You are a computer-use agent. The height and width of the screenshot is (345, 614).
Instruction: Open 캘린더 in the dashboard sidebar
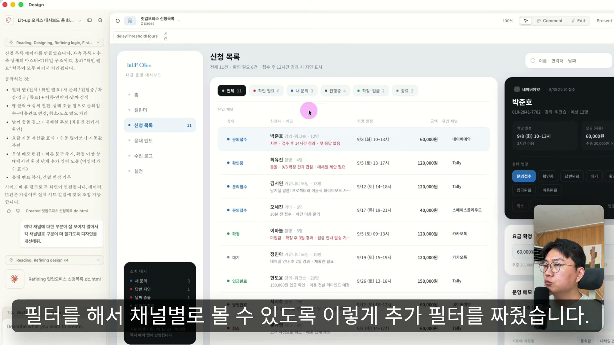(160, 110)
